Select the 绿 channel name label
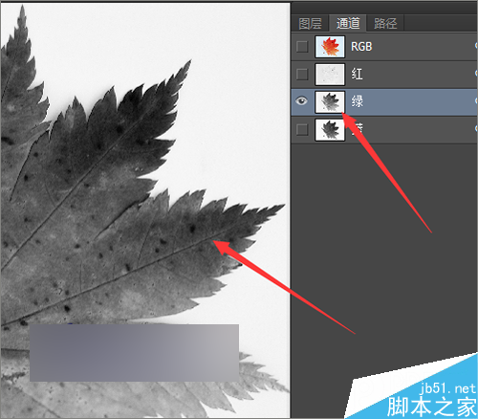 point(357,101)
